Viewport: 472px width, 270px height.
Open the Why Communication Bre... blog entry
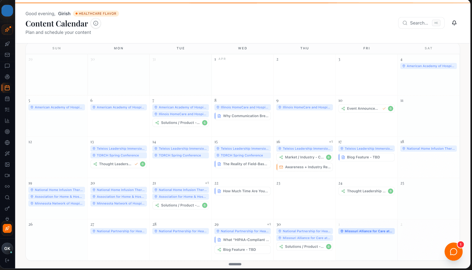242,116
